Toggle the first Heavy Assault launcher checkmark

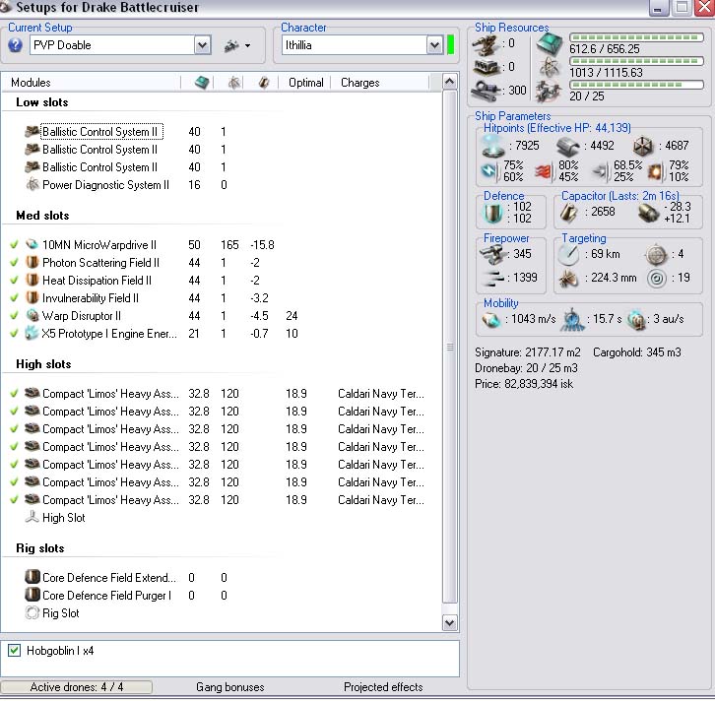(x=14, y=393)
